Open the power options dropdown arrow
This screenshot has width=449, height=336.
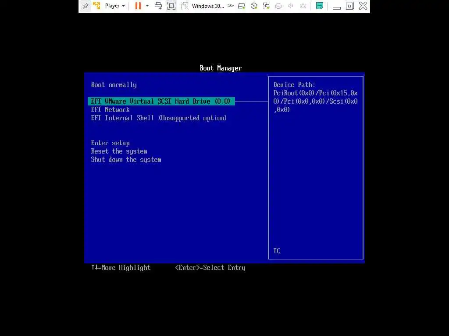point(147,6)
